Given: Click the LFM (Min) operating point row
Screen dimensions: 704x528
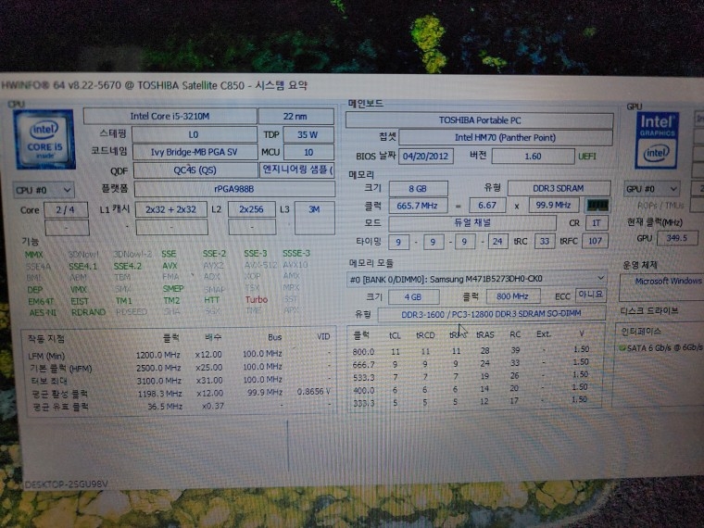Looking at the screenshot, I should point(180,355).
